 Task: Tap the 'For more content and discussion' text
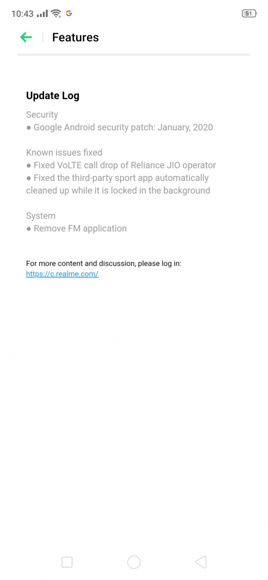pyautogui.click(x=103, y=263)
